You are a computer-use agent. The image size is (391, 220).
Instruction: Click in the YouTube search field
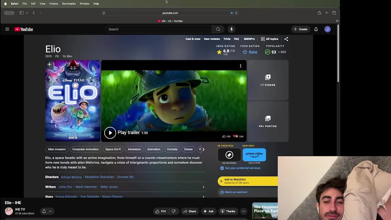(159, 29)
